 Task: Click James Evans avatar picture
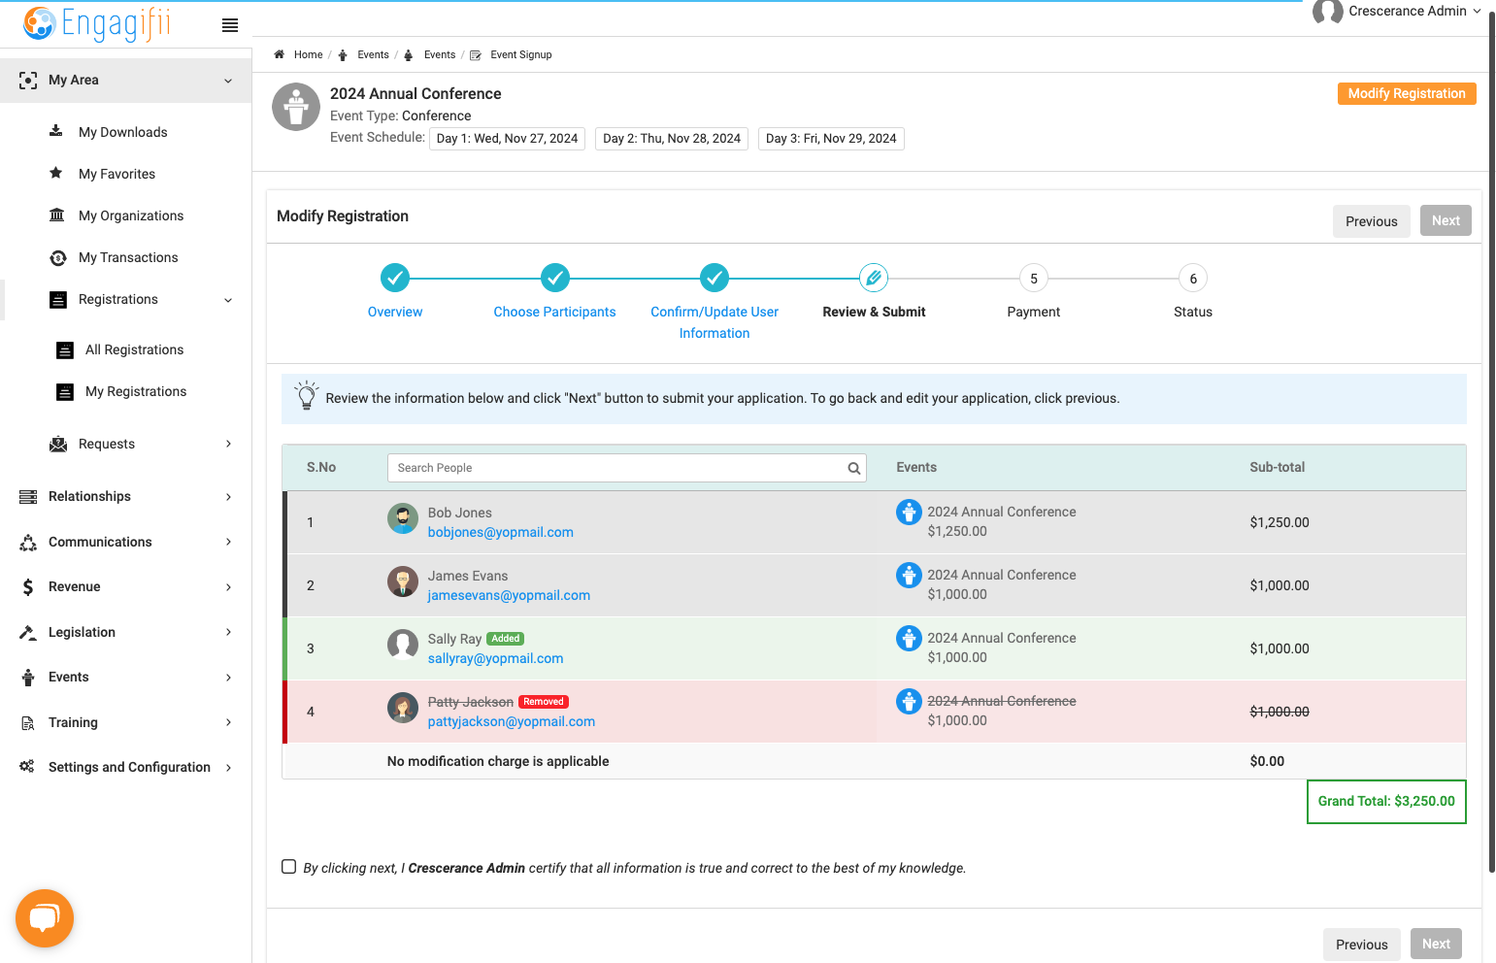pyautogui.click(x=403, y=582)
